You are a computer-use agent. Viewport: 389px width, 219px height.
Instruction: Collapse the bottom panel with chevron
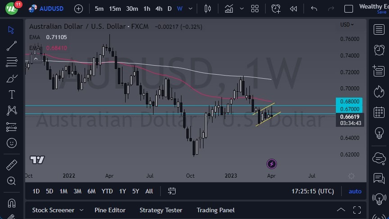(x=341, y=210)
